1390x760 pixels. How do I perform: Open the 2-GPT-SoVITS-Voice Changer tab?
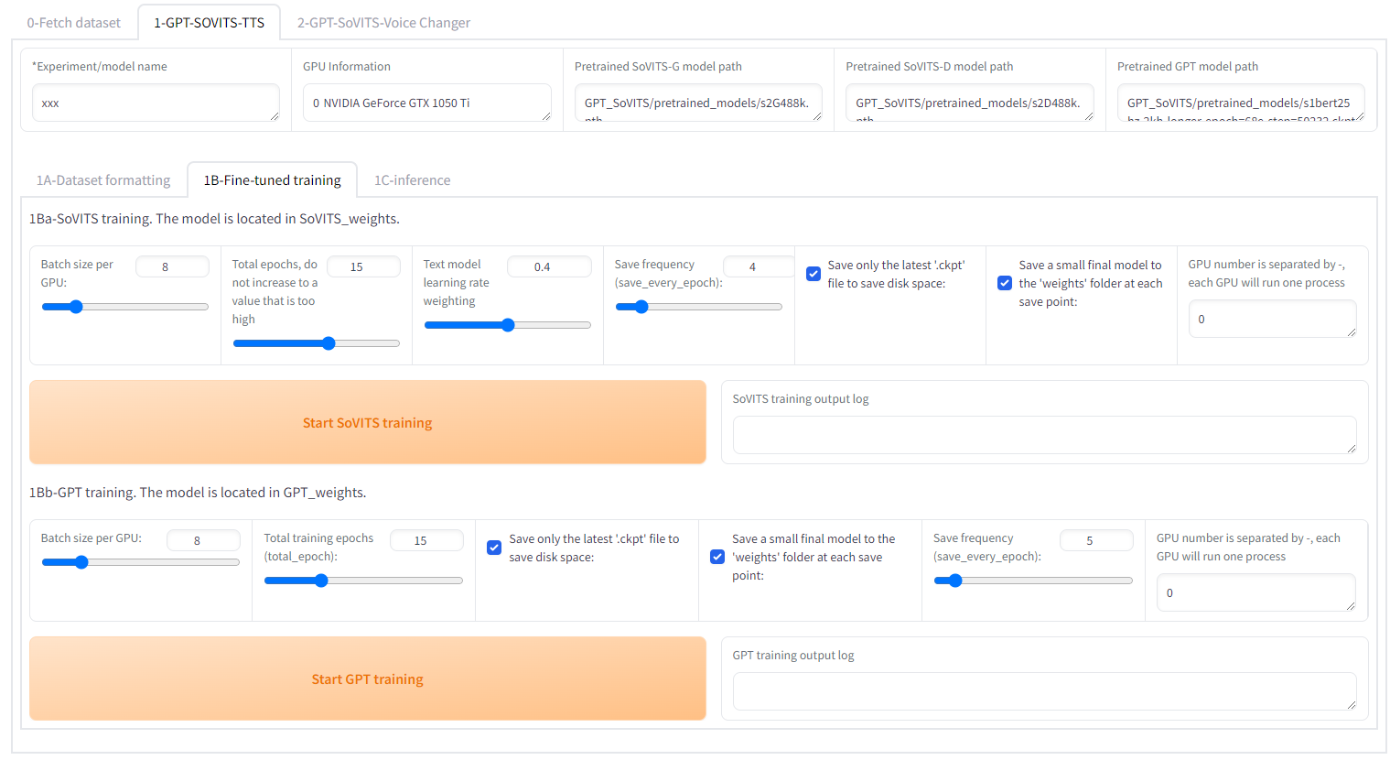tap(383, 23)
